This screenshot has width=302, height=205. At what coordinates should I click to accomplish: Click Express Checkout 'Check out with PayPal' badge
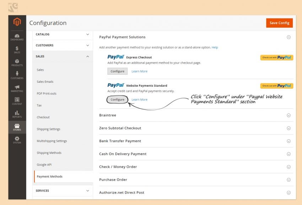[277, 58]
